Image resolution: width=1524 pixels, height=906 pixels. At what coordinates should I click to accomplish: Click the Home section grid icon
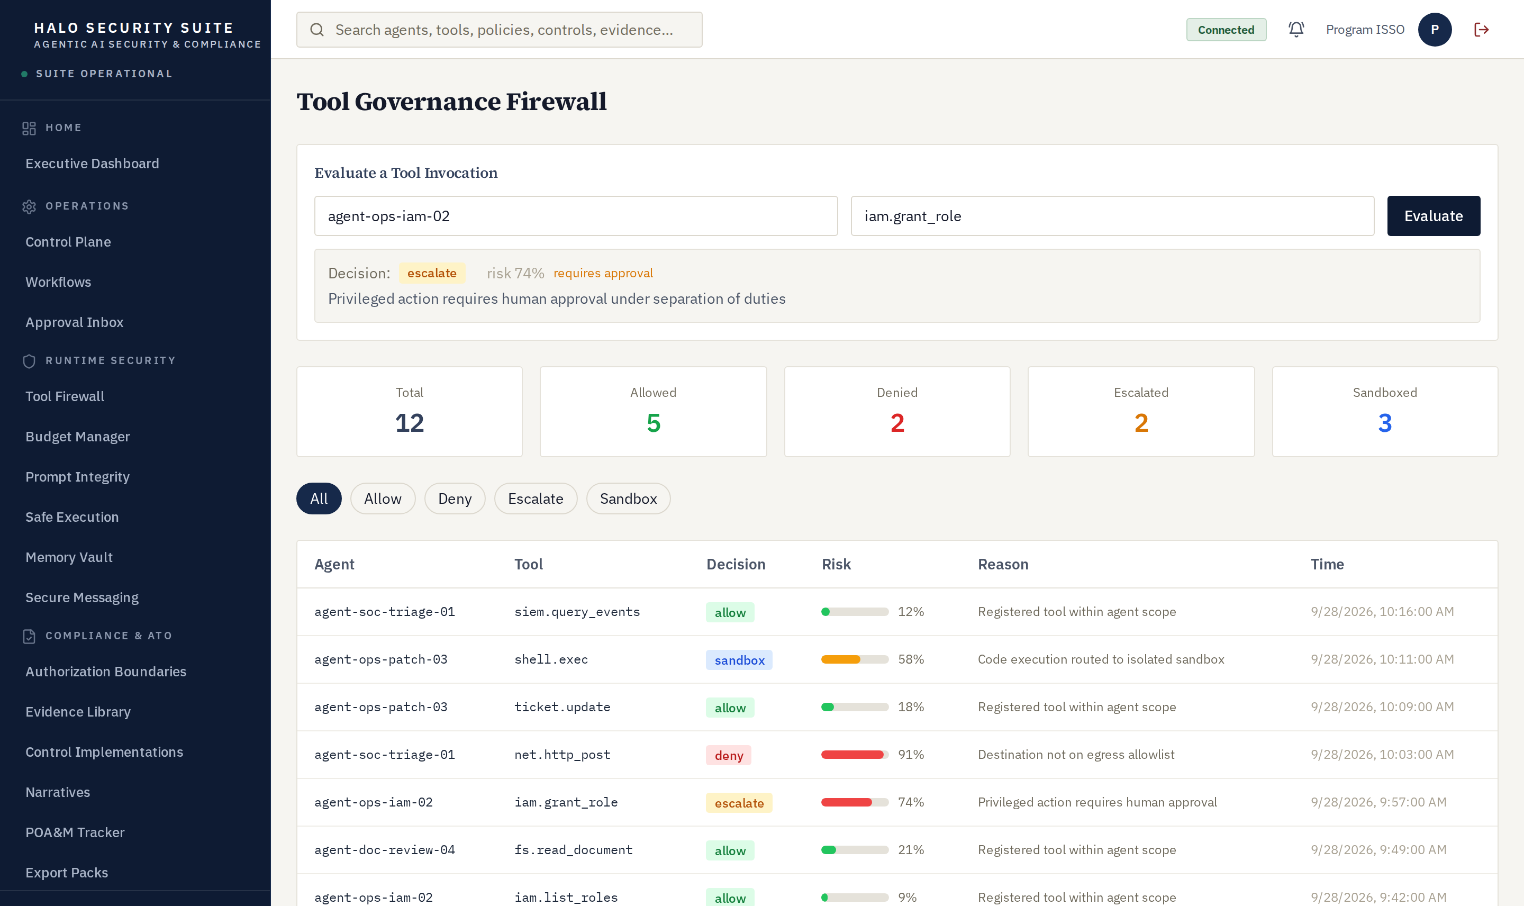coord(29,128)
